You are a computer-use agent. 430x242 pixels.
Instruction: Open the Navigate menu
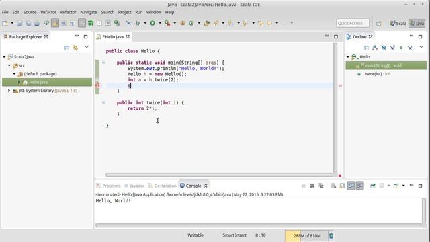(x=89, y=12)
